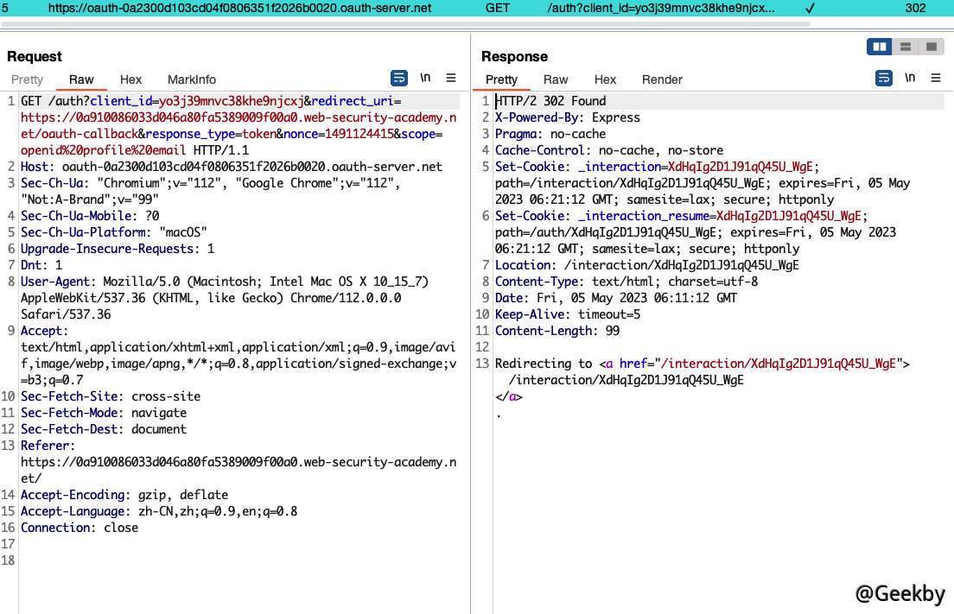The width and height of the screenshot is (954, 614).
Task: Toggle word wrap icon in Request panel
Action: 399,79
